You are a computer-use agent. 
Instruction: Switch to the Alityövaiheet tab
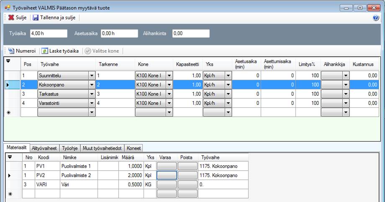click(44, 148)
